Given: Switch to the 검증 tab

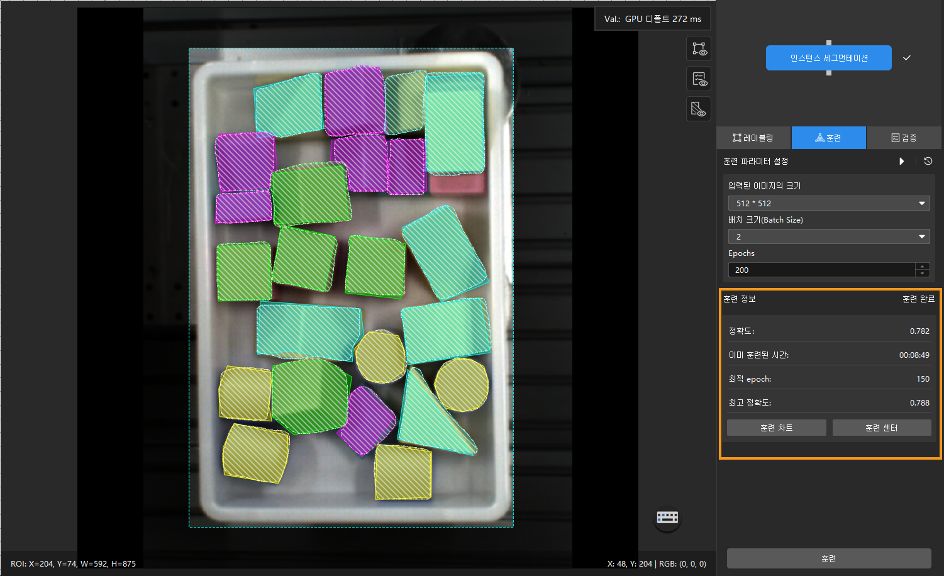Looking at the screenshot, I should (x=904, y=138).
